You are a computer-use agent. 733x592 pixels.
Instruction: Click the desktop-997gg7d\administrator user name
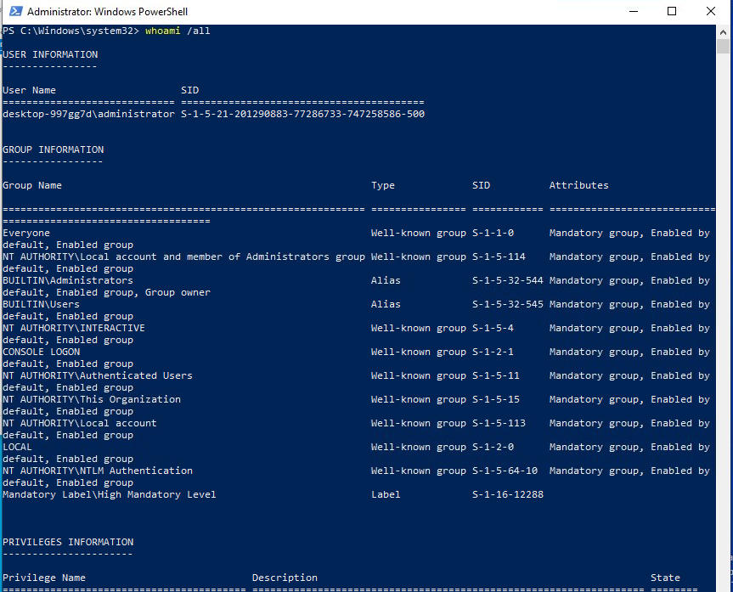click(88, 114)
